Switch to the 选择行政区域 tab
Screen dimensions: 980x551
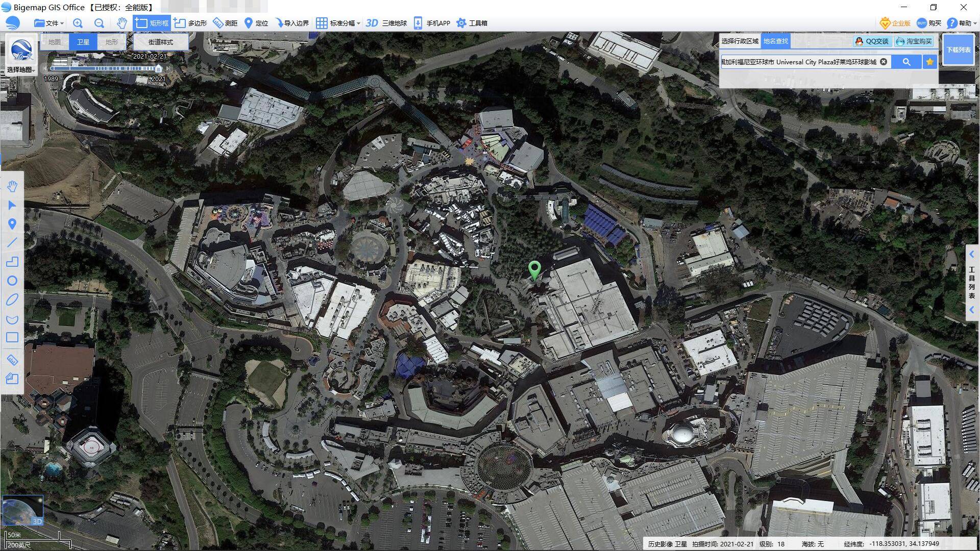(740, 41)
